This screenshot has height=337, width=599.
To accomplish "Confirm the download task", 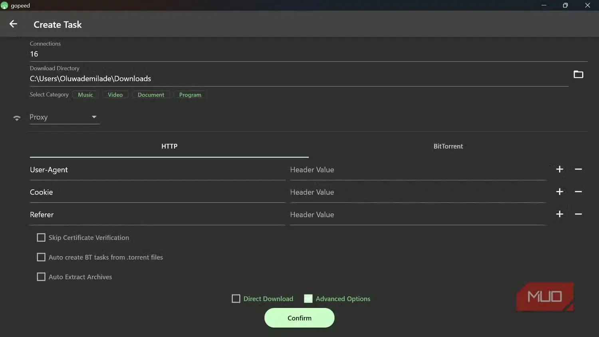I will pos(299,318).
